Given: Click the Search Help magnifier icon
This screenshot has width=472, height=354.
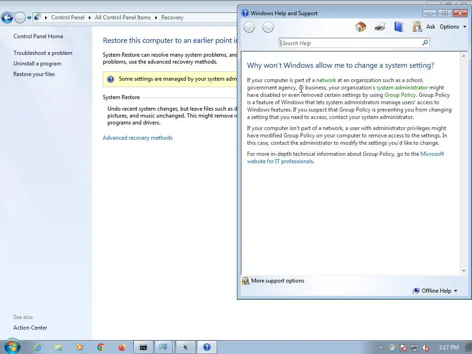Looking at the screenshot, I should (425, 43).
